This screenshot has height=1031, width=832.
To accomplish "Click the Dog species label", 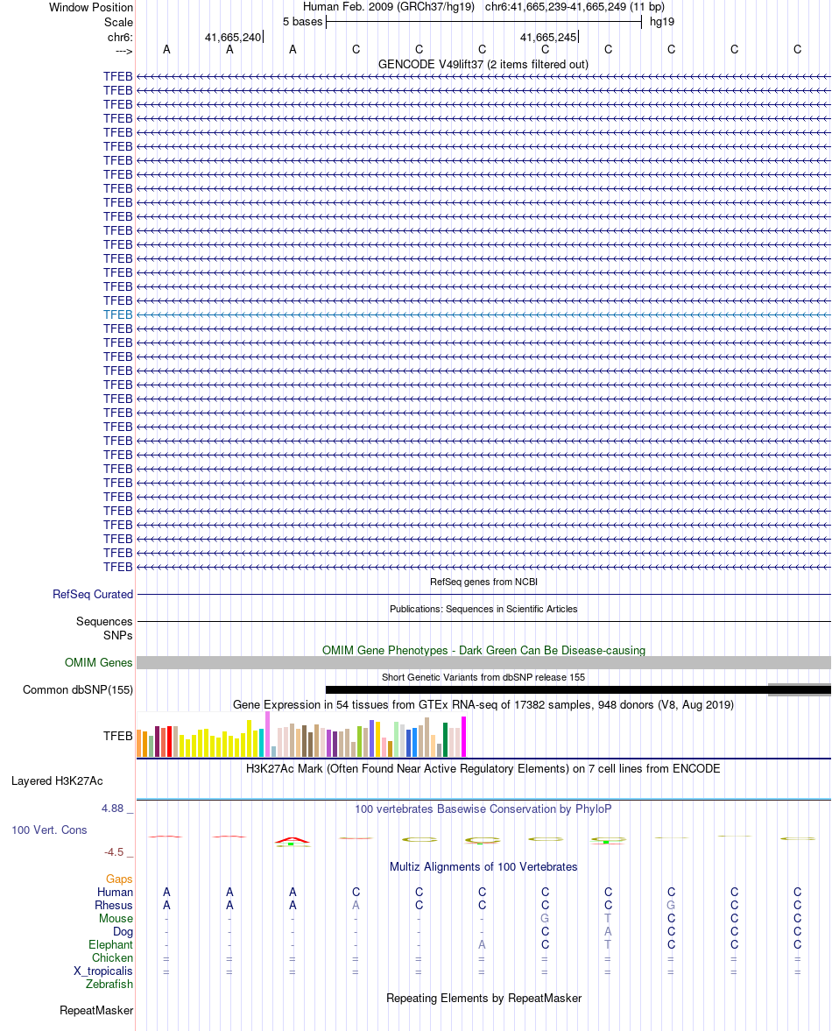I will [123, 932].
